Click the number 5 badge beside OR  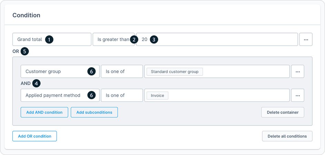pos(24,51)
